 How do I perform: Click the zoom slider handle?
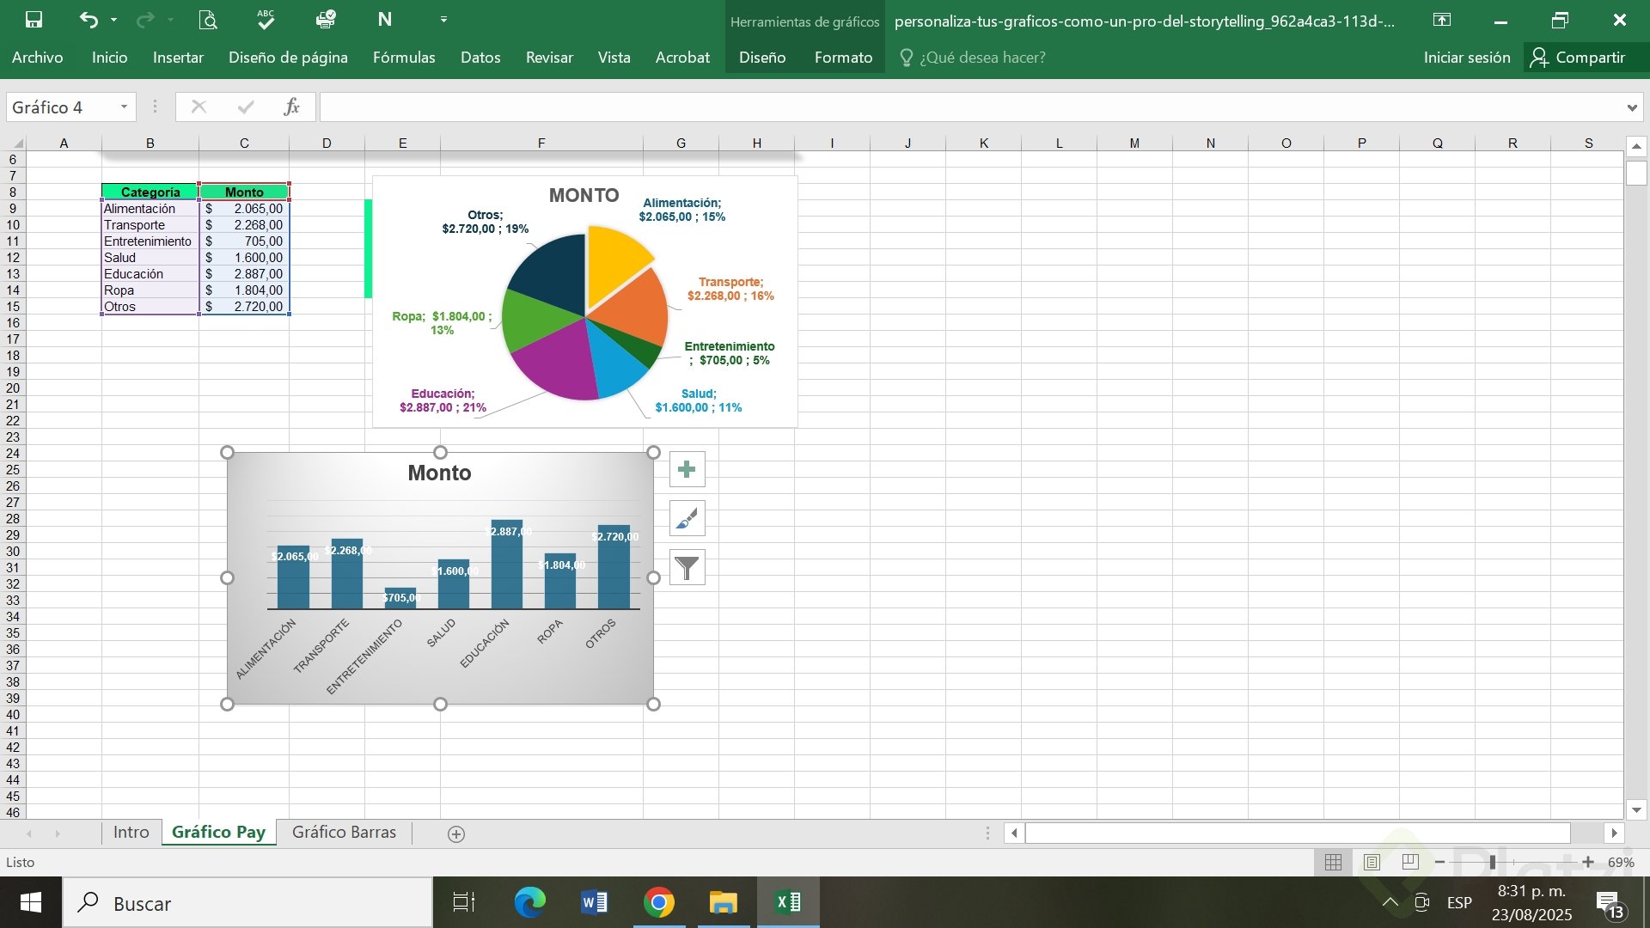tap(1493, 862)
